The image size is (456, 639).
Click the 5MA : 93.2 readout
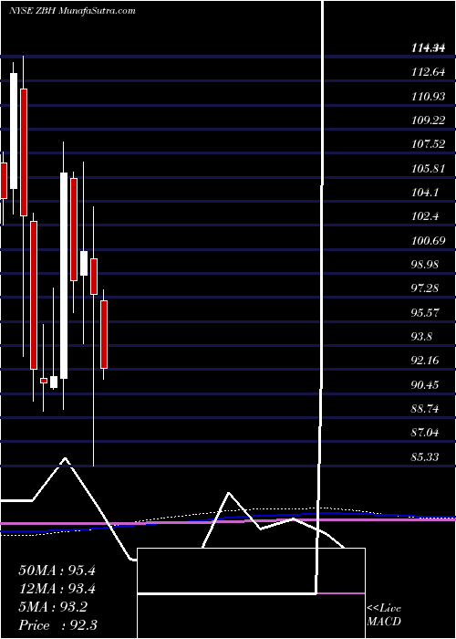tap(53, 607)
